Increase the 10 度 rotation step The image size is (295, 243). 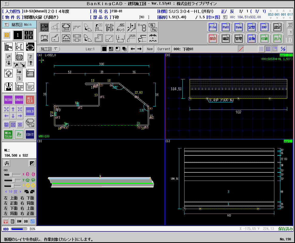(20, 191)
